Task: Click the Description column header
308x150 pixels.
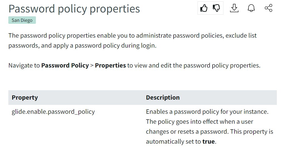Action: point(163,97)
